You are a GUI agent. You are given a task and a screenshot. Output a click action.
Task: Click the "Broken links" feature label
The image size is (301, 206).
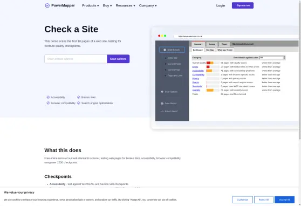click(x=88, y=97)
